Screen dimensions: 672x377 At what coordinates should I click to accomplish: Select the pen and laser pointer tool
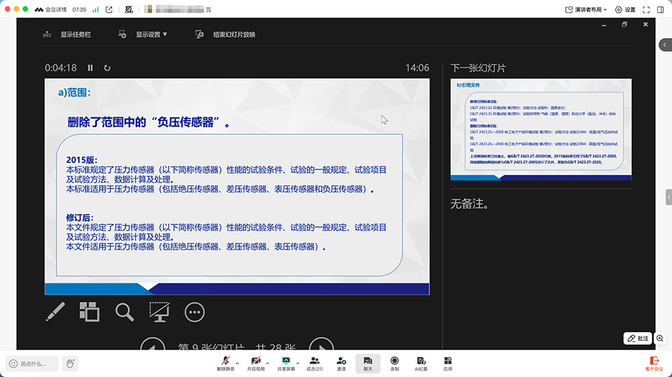pos(56,311)
